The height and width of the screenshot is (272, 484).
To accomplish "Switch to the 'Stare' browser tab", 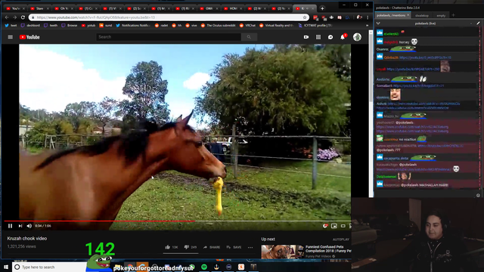I will pyautogui.click(x=39, y=8).
